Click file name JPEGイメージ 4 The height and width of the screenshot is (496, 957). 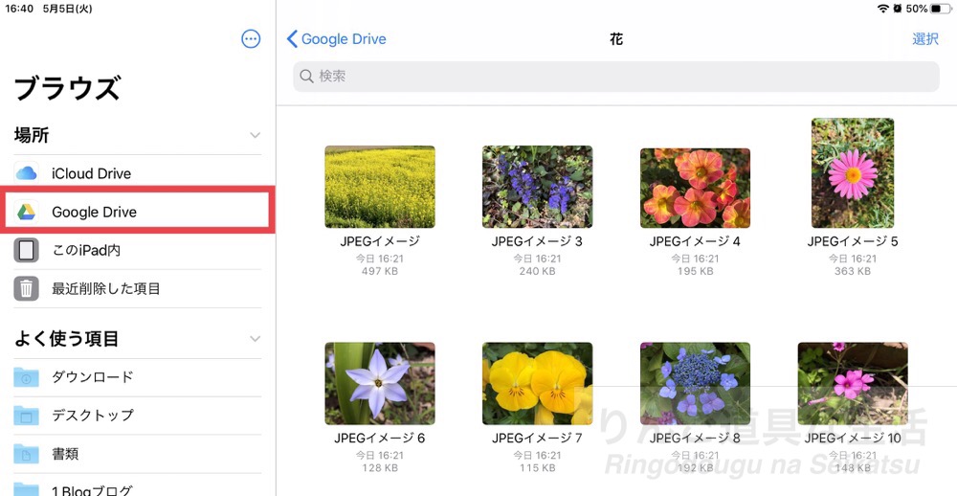point(695,242)
